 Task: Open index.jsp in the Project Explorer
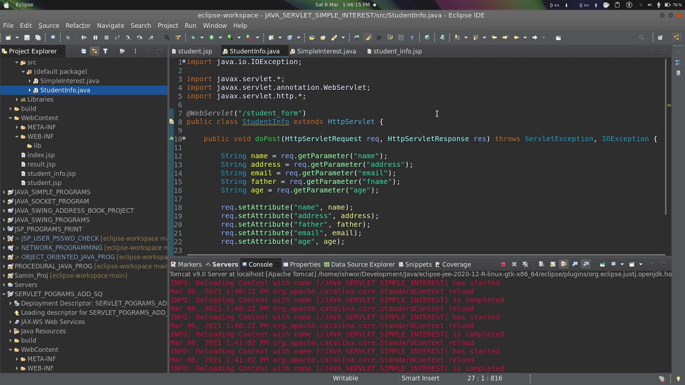point(41,155)
